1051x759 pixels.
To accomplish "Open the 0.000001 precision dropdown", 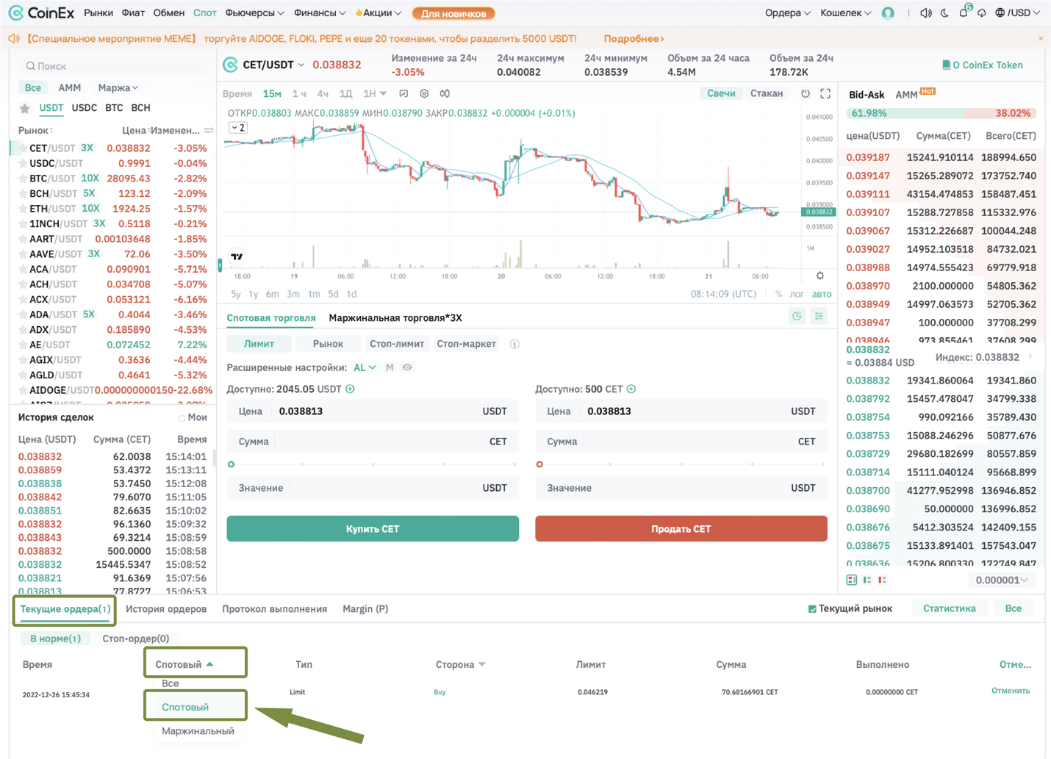I will (x=1001, y=580).
